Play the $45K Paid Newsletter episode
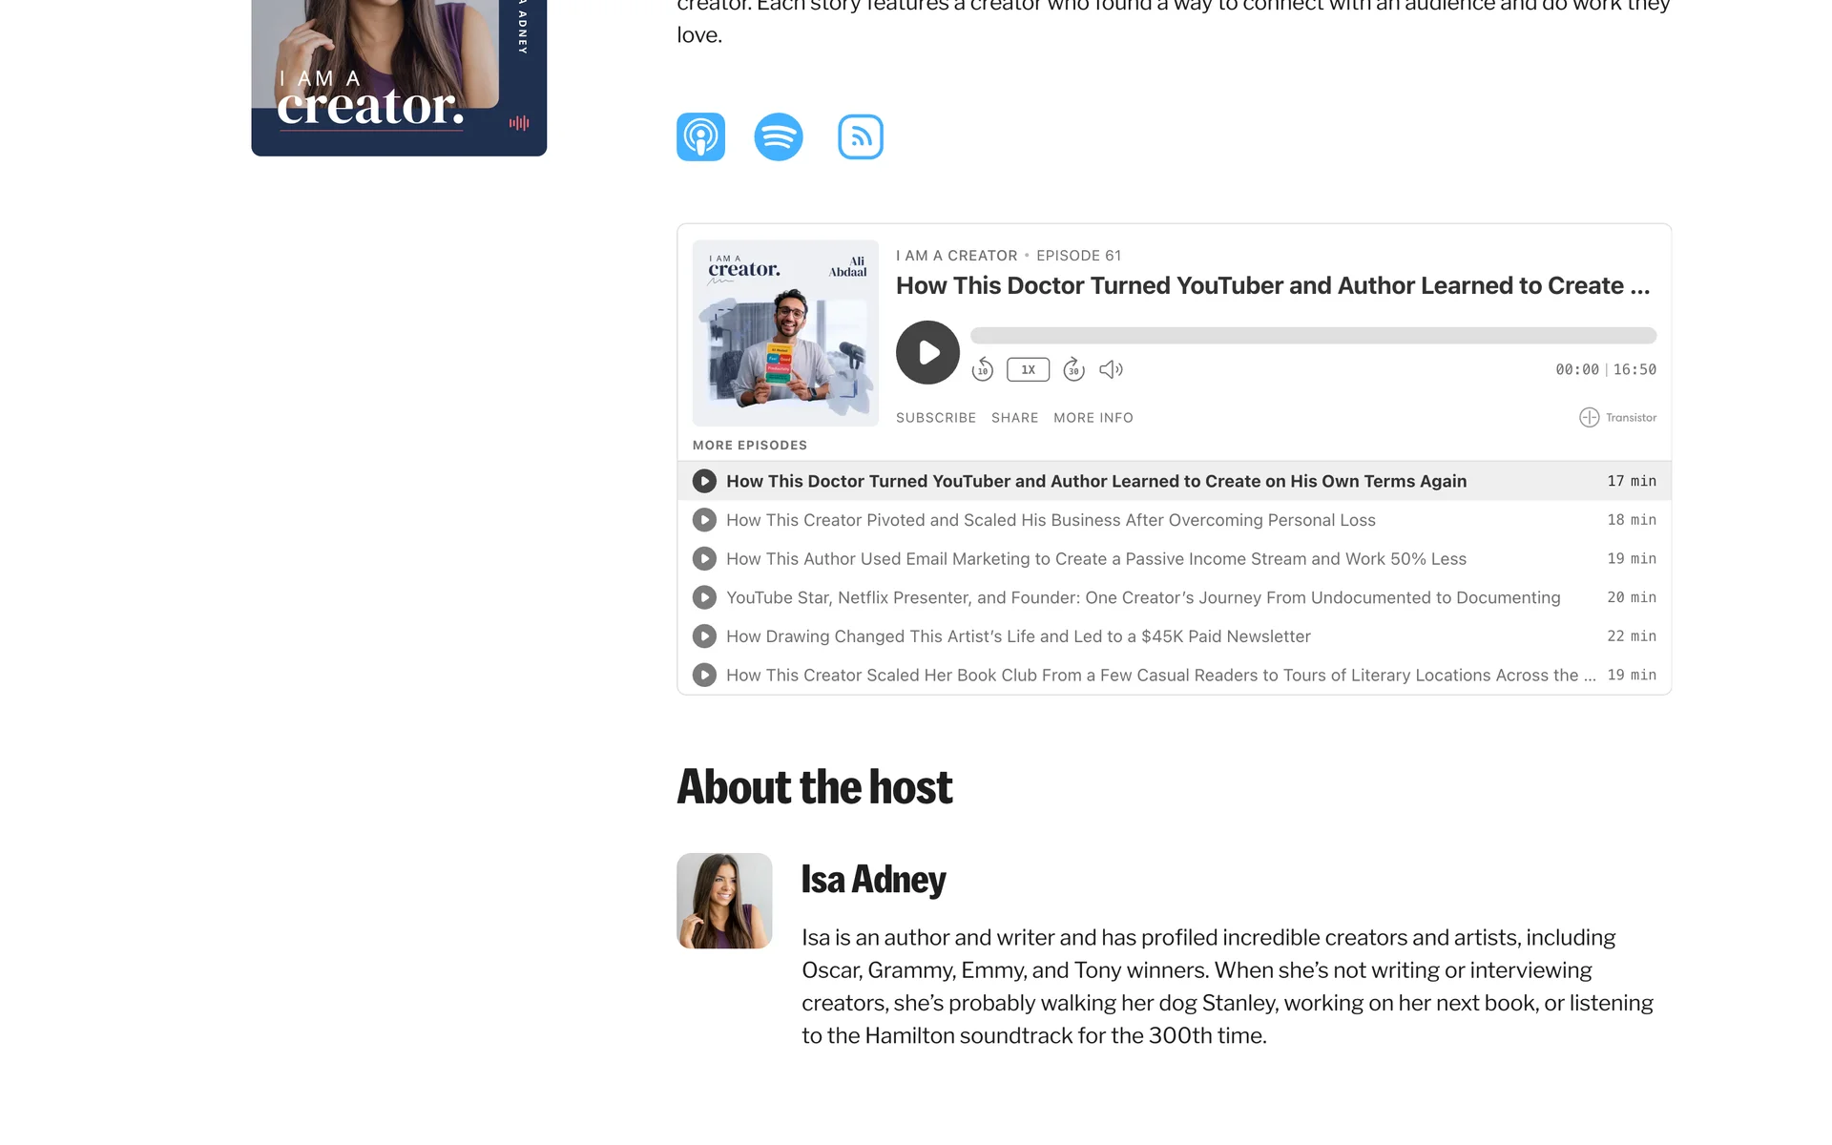The height and width of the screenshot is (1145, 1832). click(1017, 636)
